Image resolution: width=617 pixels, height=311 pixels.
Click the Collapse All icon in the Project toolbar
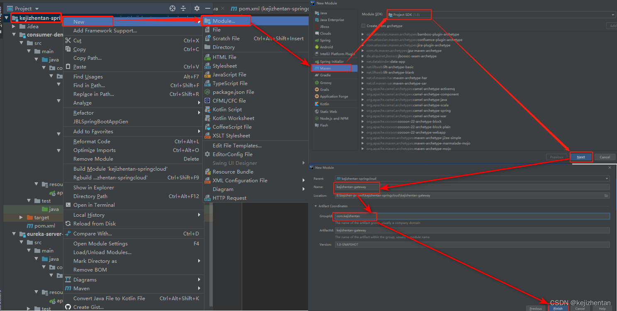click(x=184, y=8)
